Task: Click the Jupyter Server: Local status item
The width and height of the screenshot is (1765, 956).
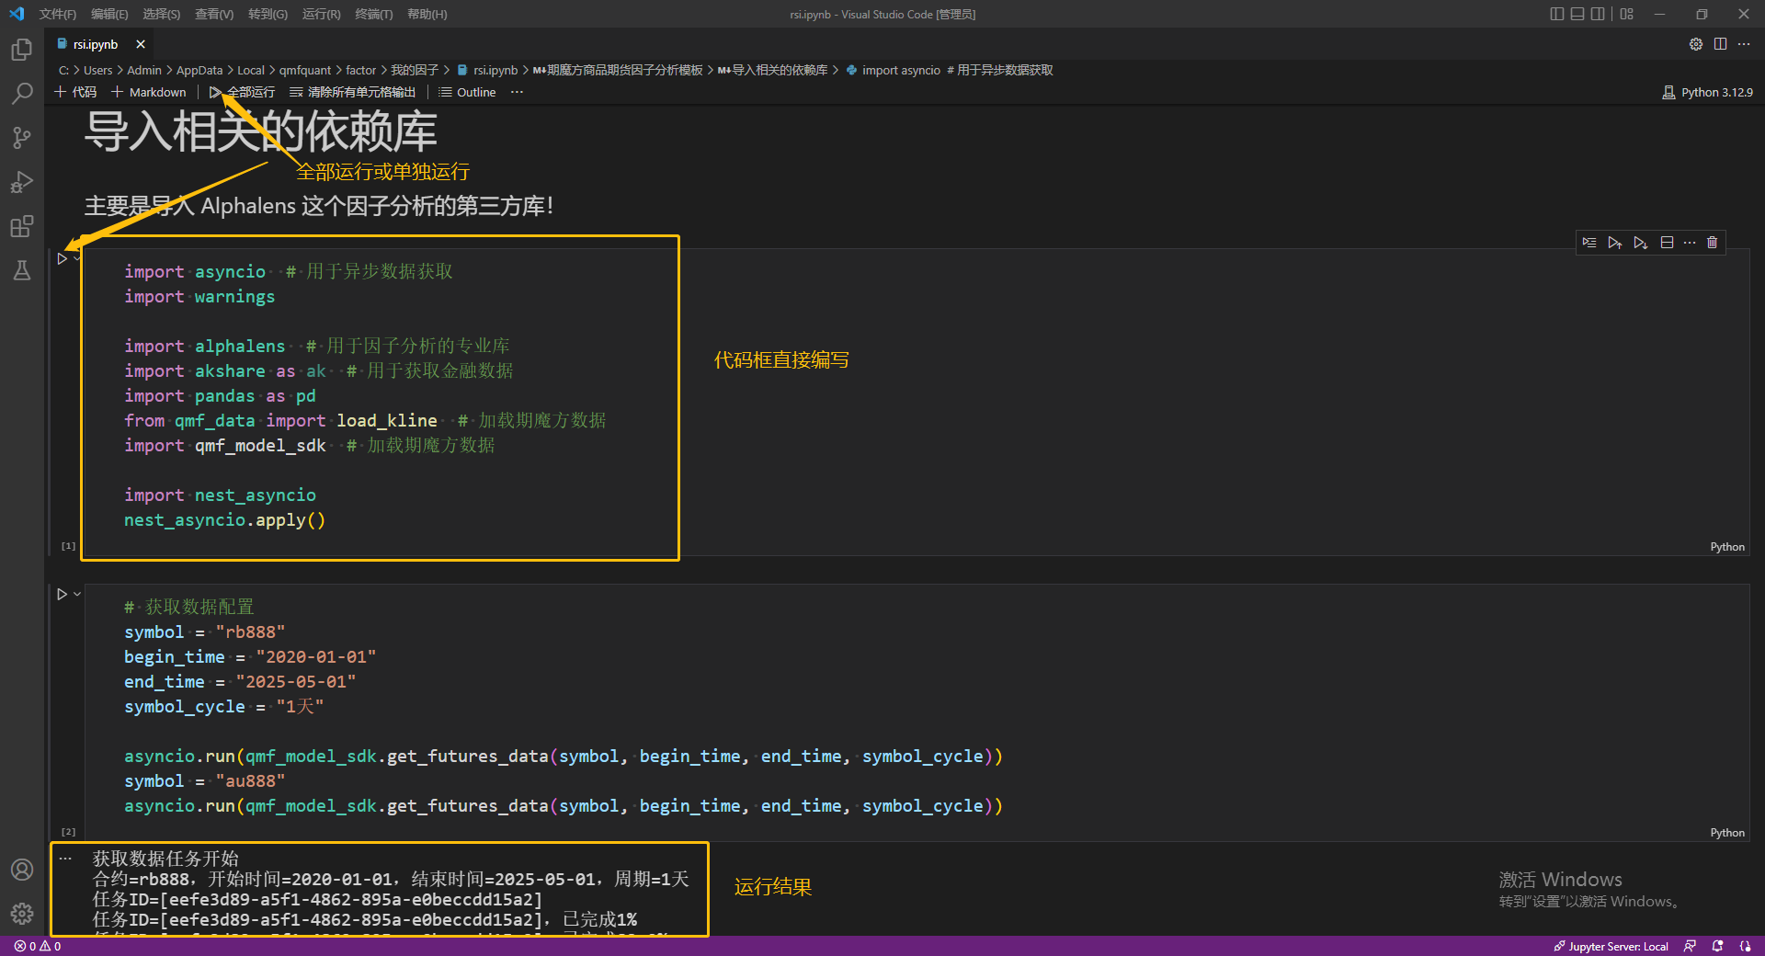Action: coord(1611,946)
